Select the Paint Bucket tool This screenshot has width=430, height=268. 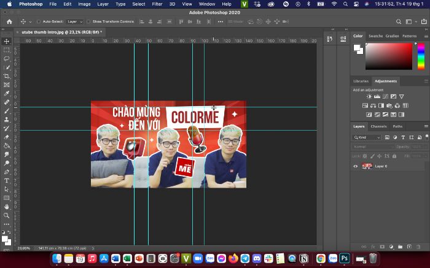pos(7,146)
